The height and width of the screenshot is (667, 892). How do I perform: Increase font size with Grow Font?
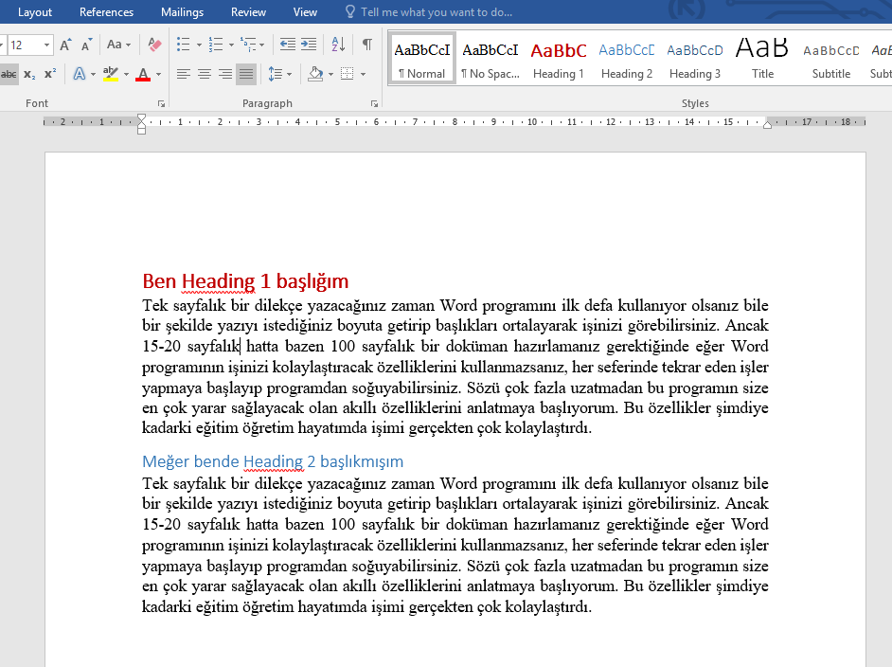66,45
